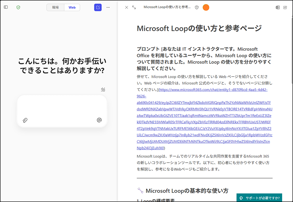Image resolution: width=293 pixels, height=202 pixels.
Task: Expand the page panel to full view
Action: [x=134, y=7]
